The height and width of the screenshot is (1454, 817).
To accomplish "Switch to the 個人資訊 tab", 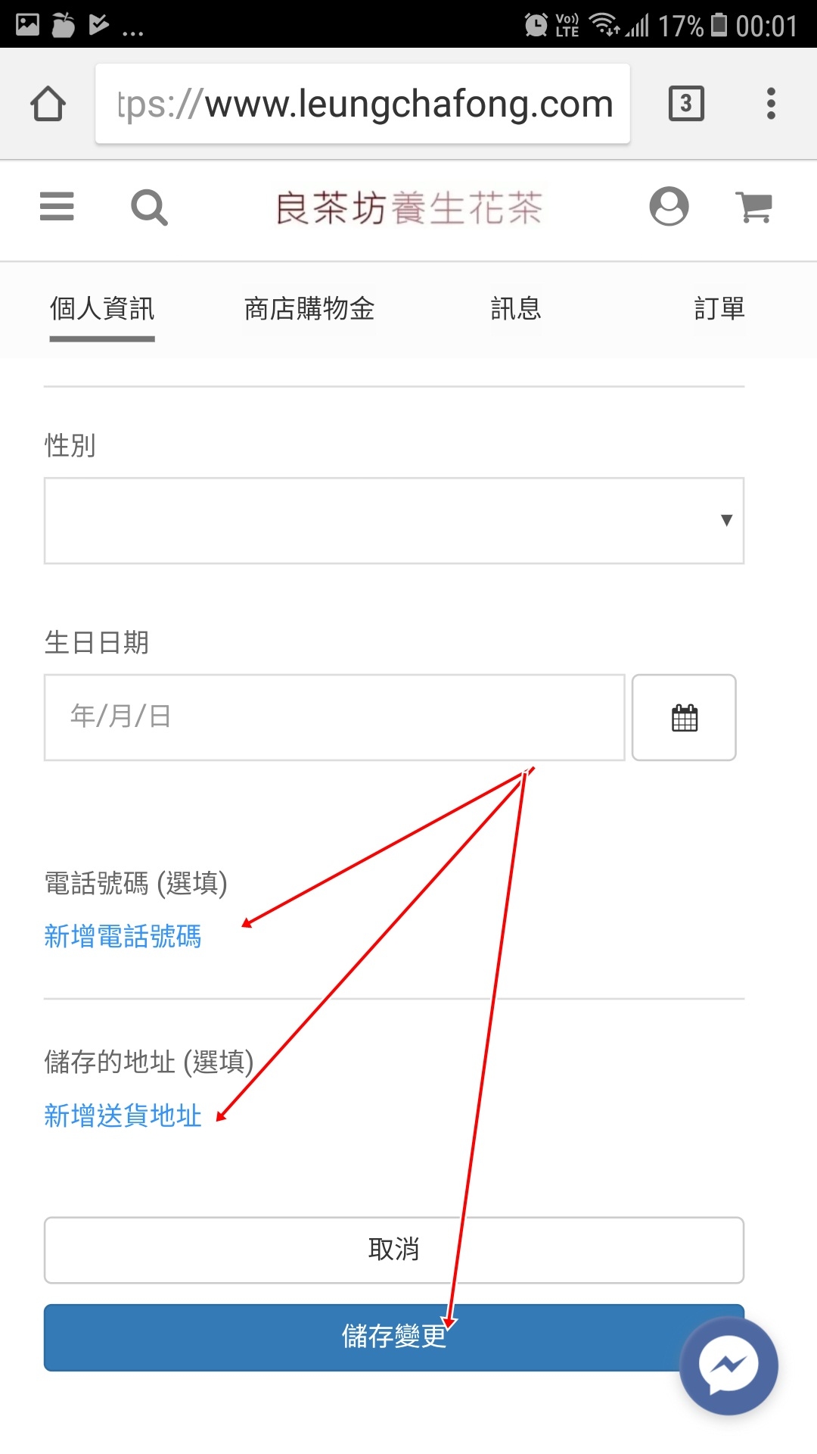I will [x=102, y=309].
